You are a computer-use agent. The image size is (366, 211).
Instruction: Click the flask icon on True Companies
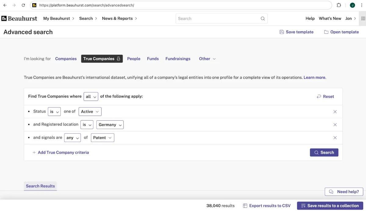click(119, 59)
